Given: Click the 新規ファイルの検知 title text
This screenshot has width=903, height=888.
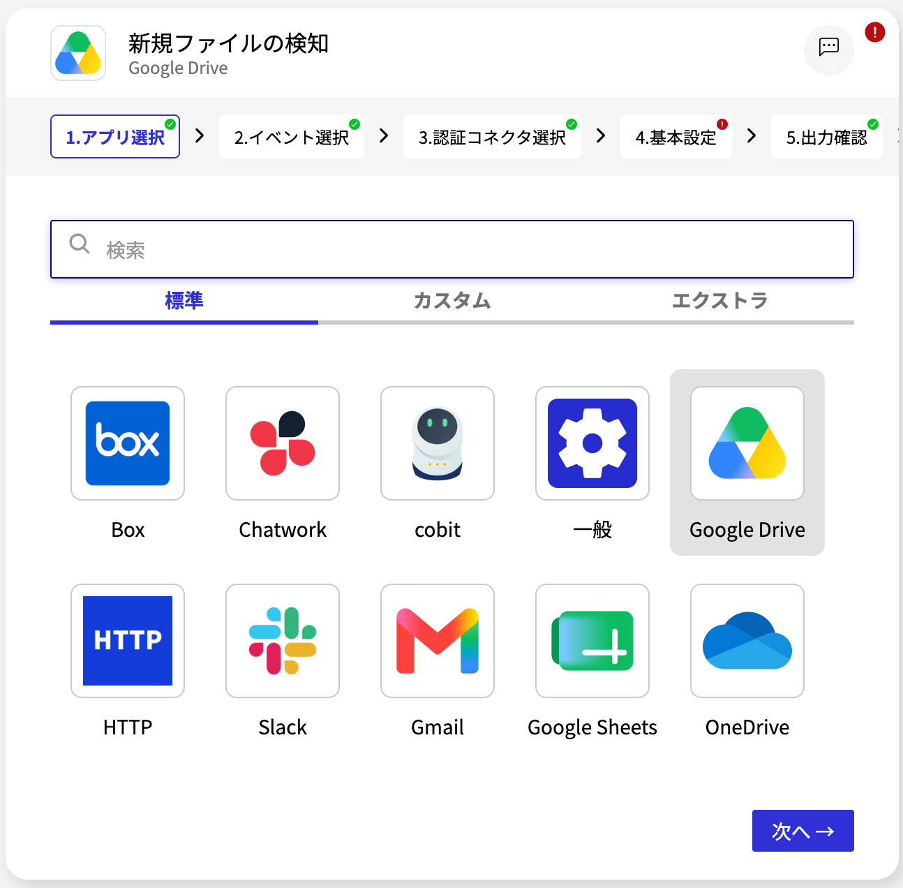Looking at the screenshot, I should pos(229,43).
